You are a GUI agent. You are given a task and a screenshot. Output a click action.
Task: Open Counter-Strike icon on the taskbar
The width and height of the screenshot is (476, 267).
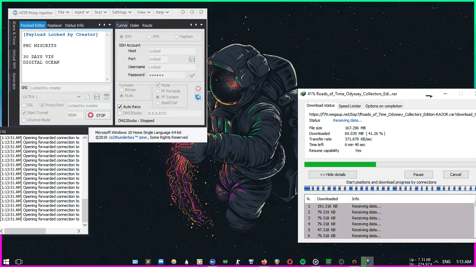[x=238, y=261]
